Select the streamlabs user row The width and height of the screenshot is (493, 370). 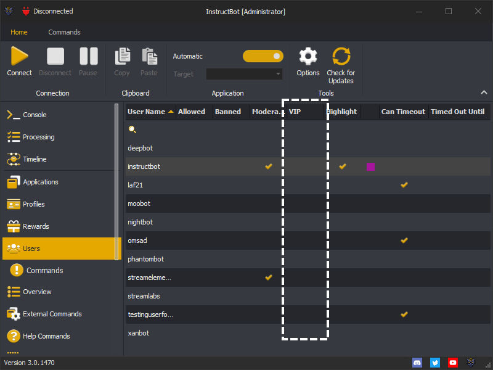(308, 296)
